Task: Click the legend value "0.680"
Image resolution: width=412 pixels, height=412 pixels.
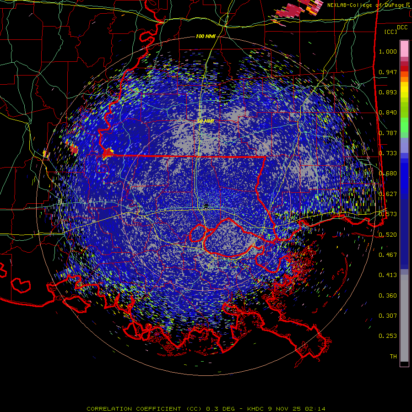Action: pos(388,173)
